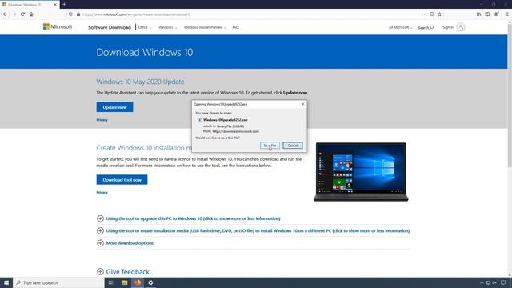Cancel the file download dialog
This screenshot has width=512, height=288.
[x=293, y=146]
